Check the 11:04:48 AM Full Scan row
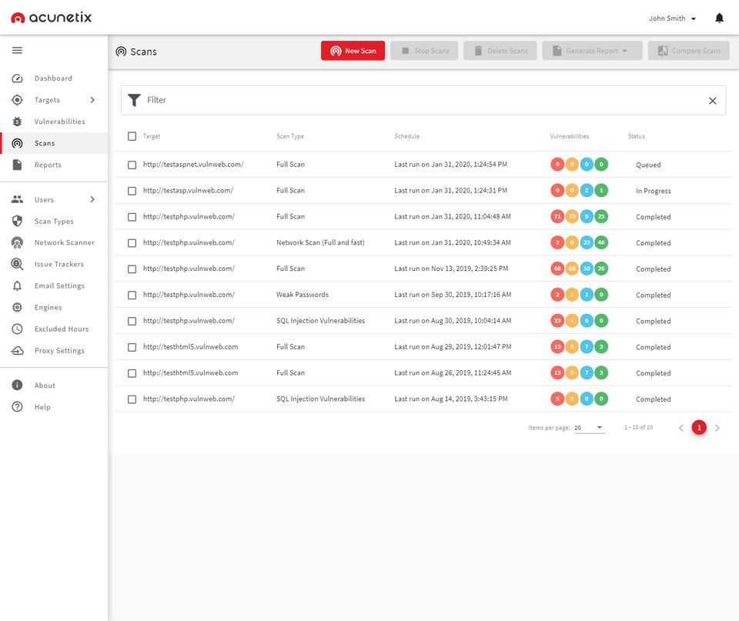Screen dimensions: 739x621 pos(132,217)
